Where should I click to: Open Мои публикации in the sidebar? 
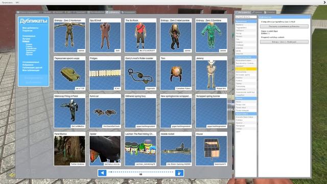click(x=31, y=71)
